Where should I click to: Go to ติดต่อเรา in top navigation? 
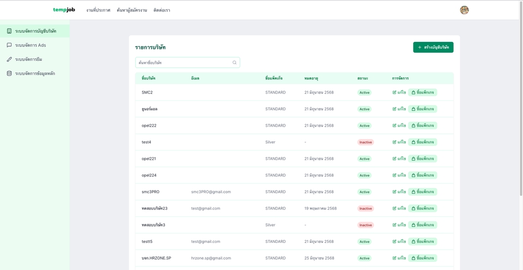click(162, 10)
